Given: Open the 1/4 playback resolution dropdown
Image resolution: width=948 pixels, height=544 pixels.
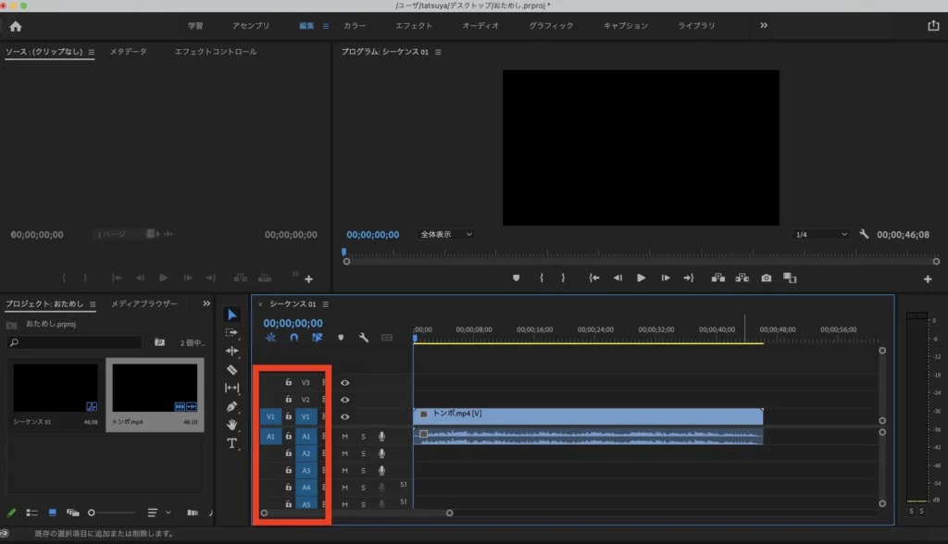Looking at the screenshot, I should pos(820,235).
